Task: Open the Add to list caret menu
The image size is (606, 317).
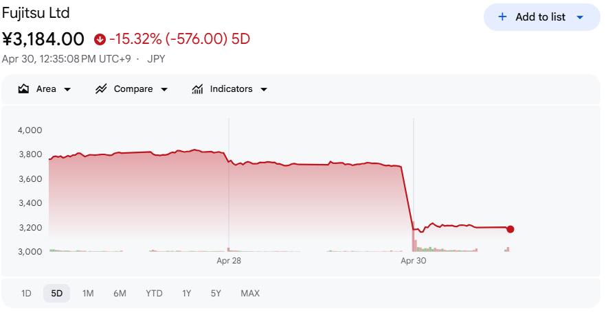Action: (579, 17)
